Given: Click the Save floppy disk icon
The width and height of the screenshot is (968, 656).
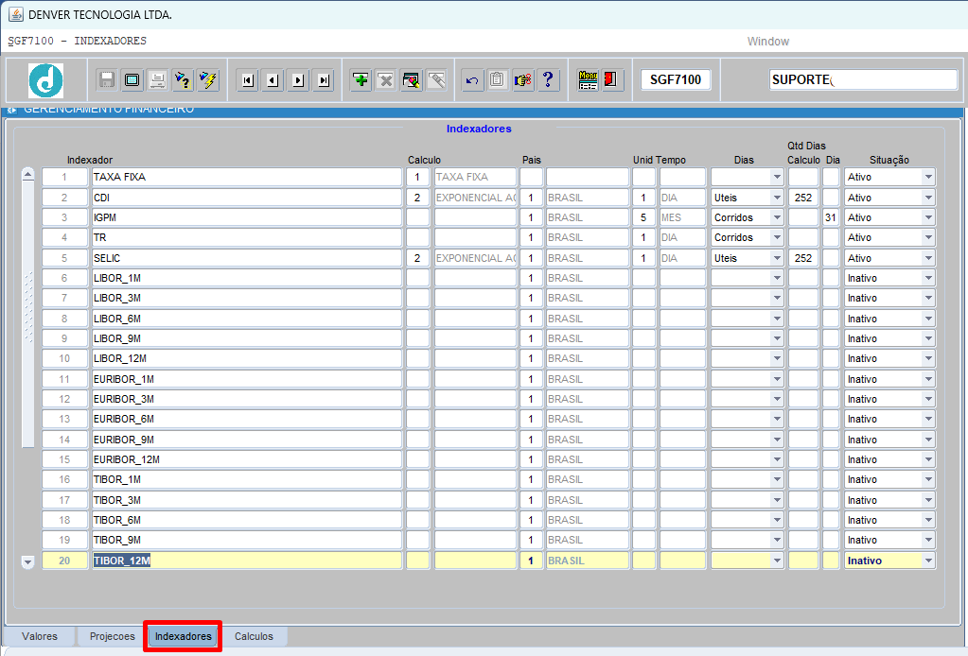Looking at the screenshot, I should coord(107,80).
